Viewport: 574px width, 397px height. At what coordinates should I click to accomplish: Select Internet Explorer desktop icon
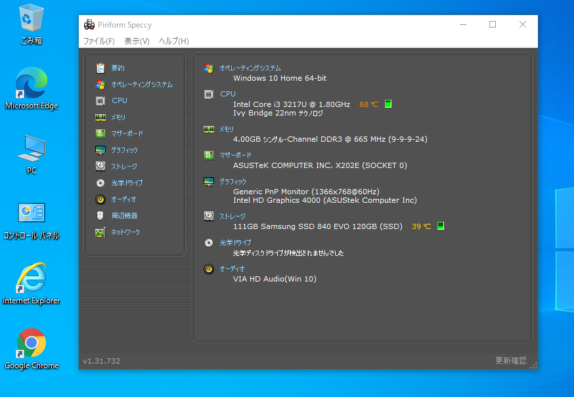[x=32, y=283]
